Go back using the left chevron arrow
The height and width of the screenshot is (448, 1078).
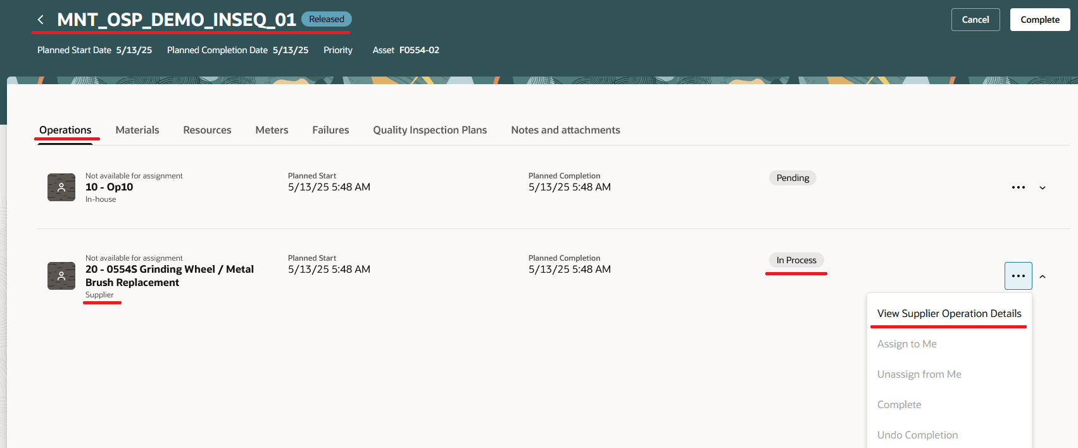pyautogui.click(x=41, y=20)
